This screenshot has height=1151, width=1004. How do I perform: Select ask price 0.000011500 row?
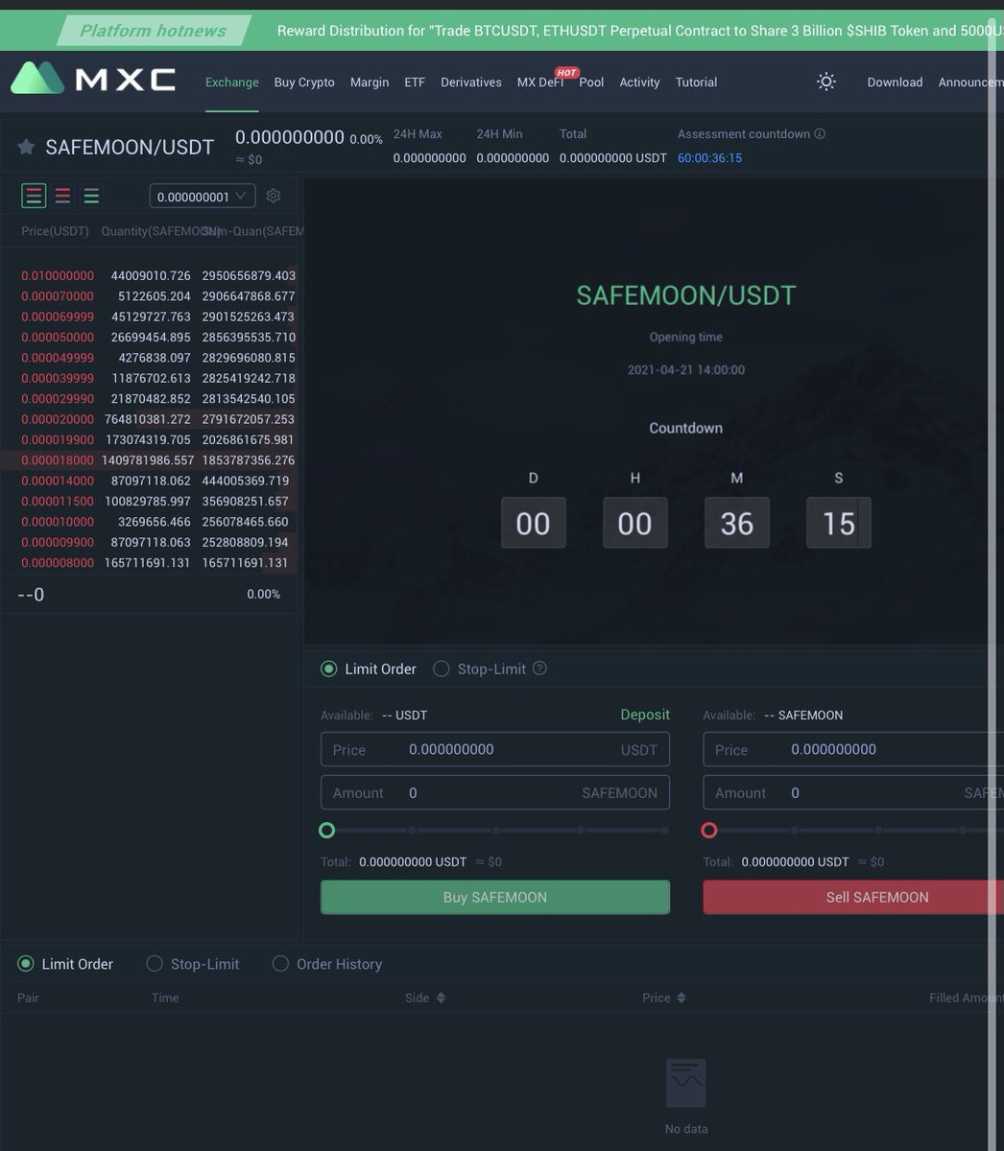point(150,502)
